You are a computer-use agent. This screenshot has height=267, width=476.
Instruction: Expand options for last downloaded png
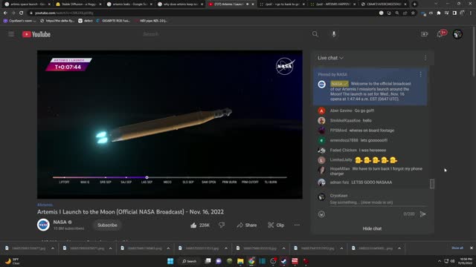399,248
